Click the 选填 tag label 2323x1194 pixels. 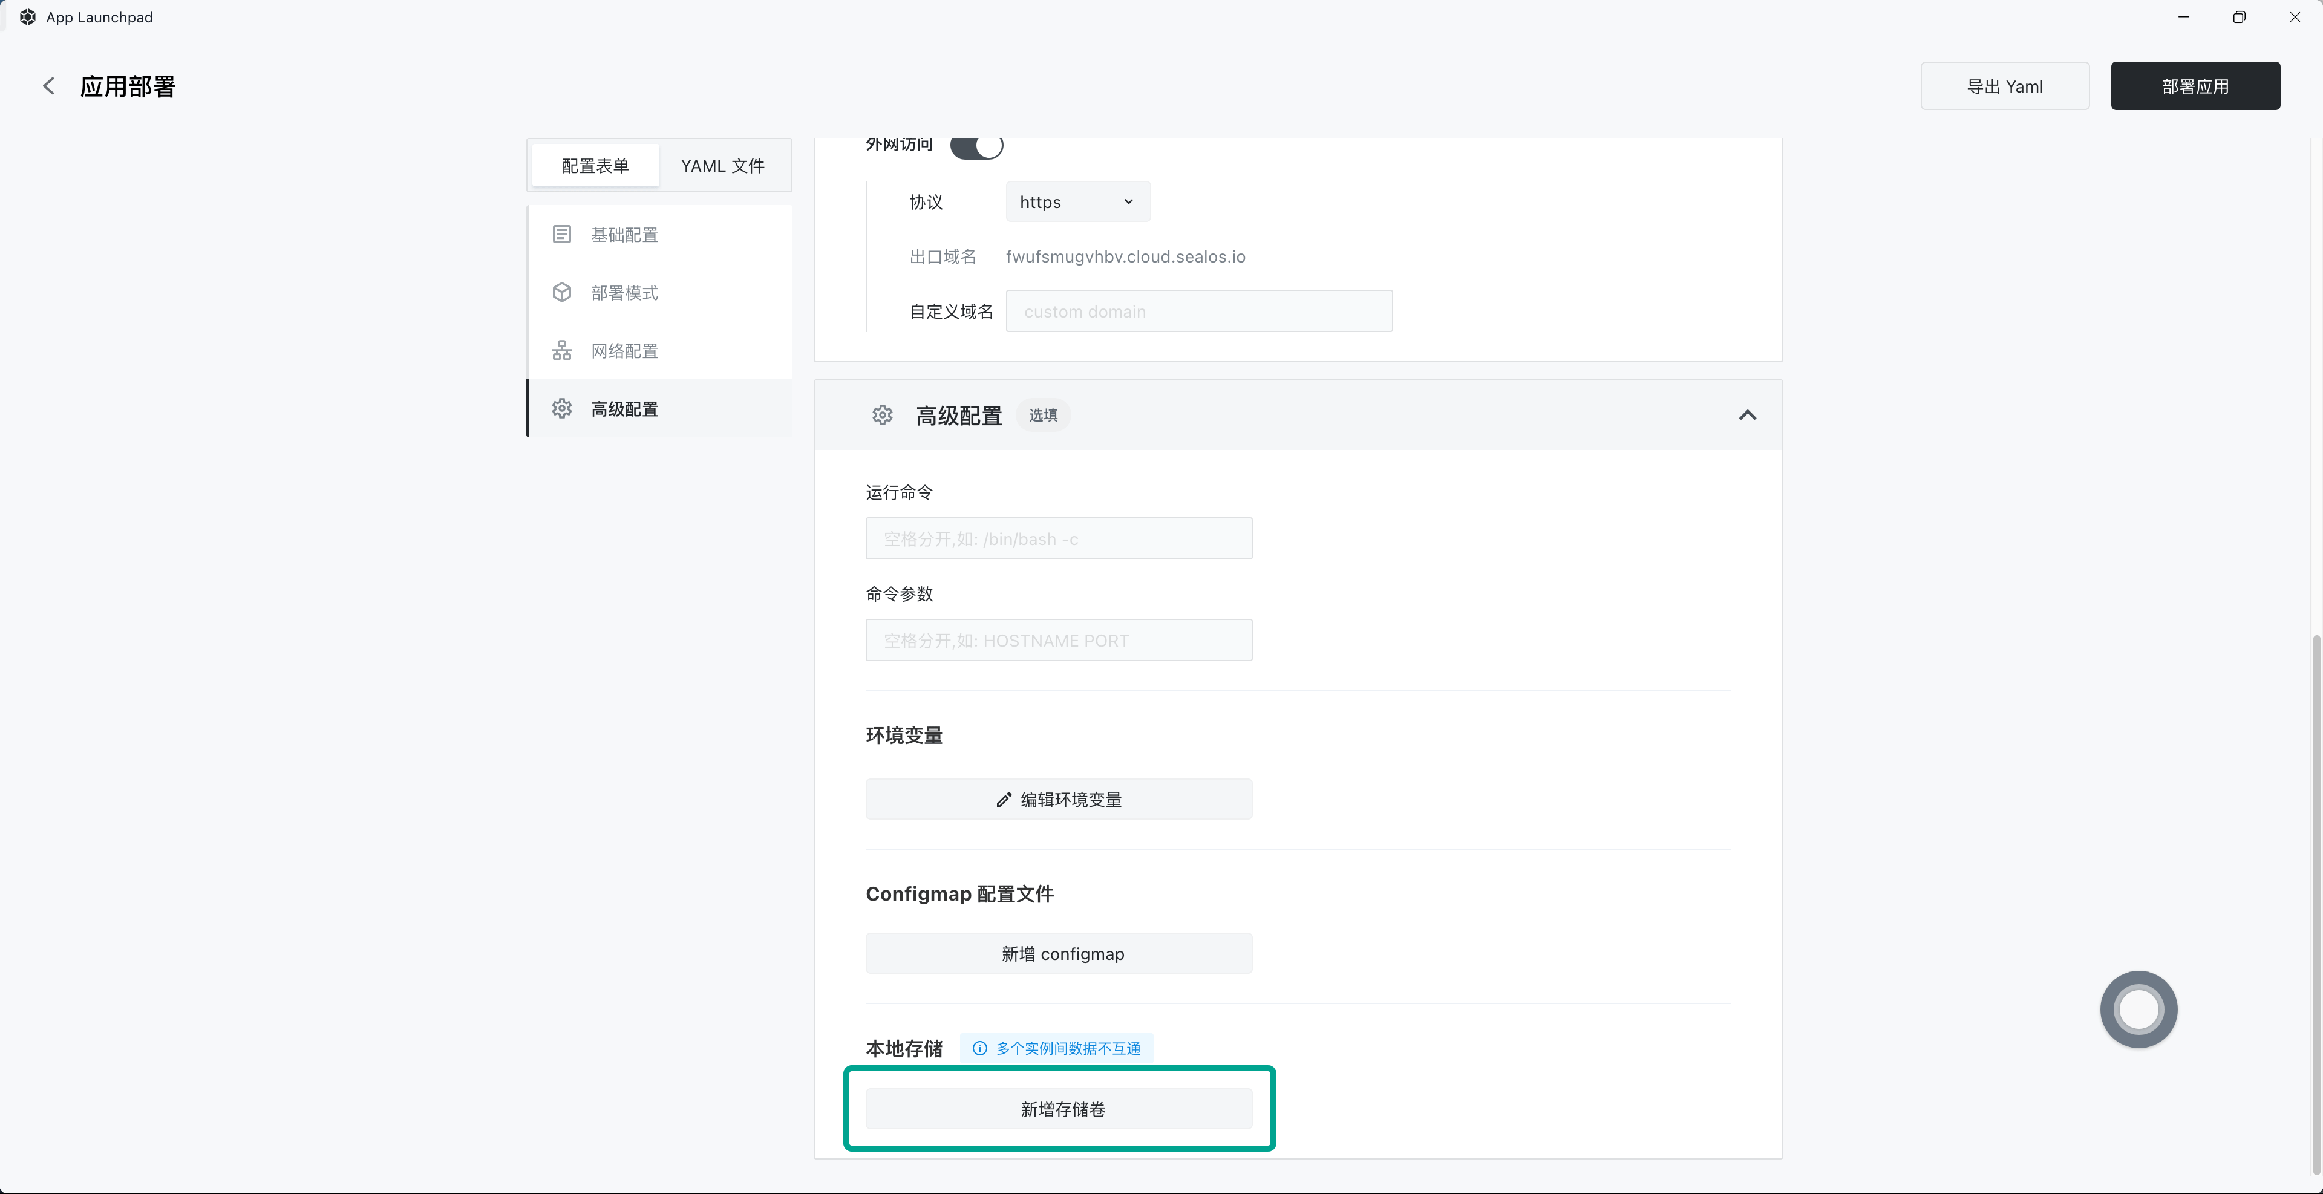click(x=1044, y=415)
